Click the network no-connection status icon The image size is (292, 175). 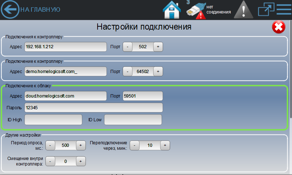coord(196,10)
